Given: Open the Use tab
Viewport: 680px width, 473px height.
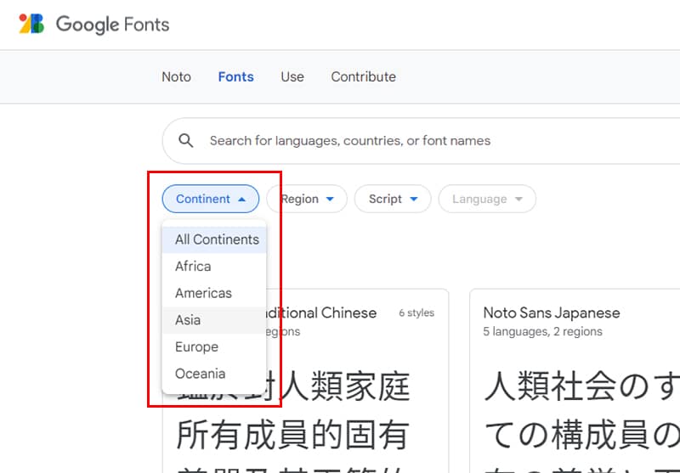Looking at the screenshot, I should pos(292,76).
